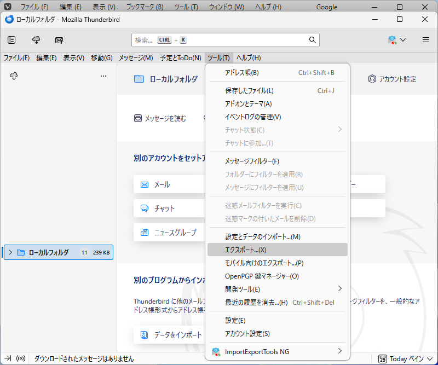438x365 pixels.
Task: Click the online status radio icon
Action: (21, 358)
